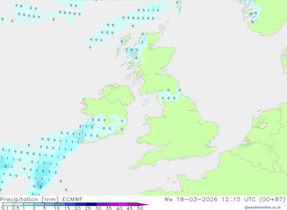Click the '0.1' legend scale label

pyautogui.click(x=5, y=208)
